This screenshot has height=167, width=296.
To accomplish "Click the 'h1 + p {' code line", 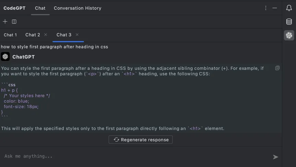I will tap(10, 90).
